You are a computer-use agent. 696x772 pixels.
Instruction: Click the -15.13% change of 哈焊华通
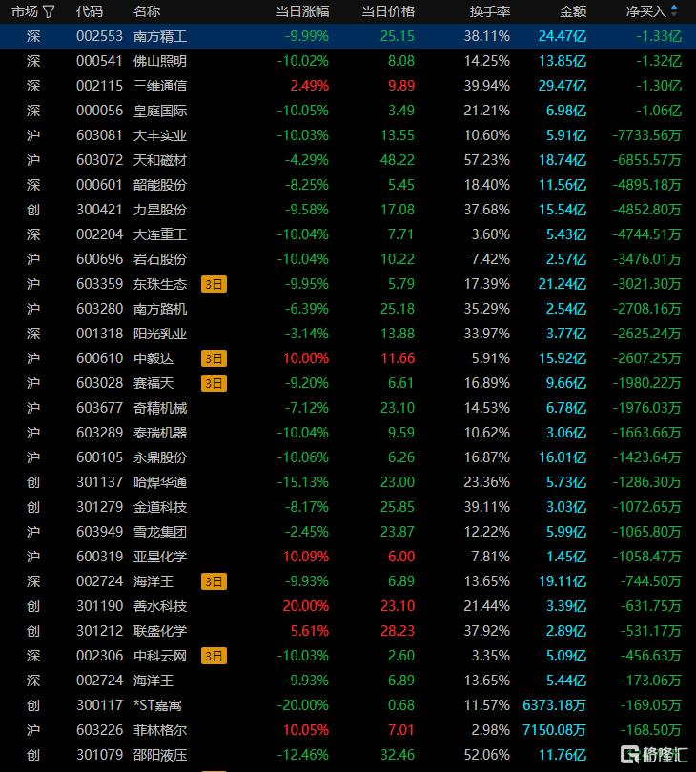coord(303,482)
